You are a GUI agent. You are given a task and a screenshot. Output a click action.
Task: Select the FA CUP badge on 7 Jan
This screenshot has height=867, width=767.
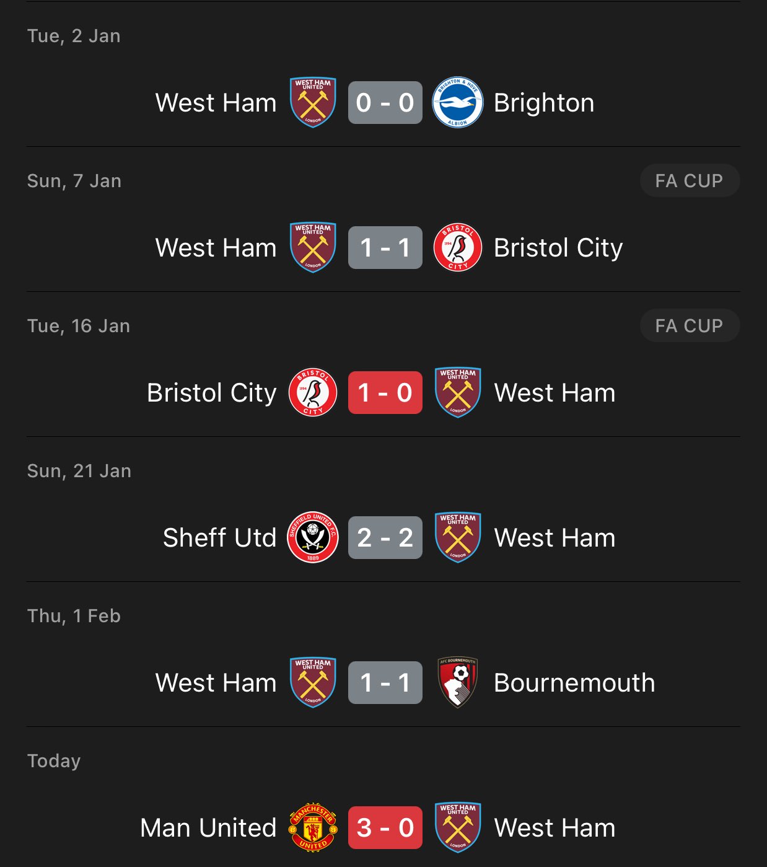pos(689,181)
